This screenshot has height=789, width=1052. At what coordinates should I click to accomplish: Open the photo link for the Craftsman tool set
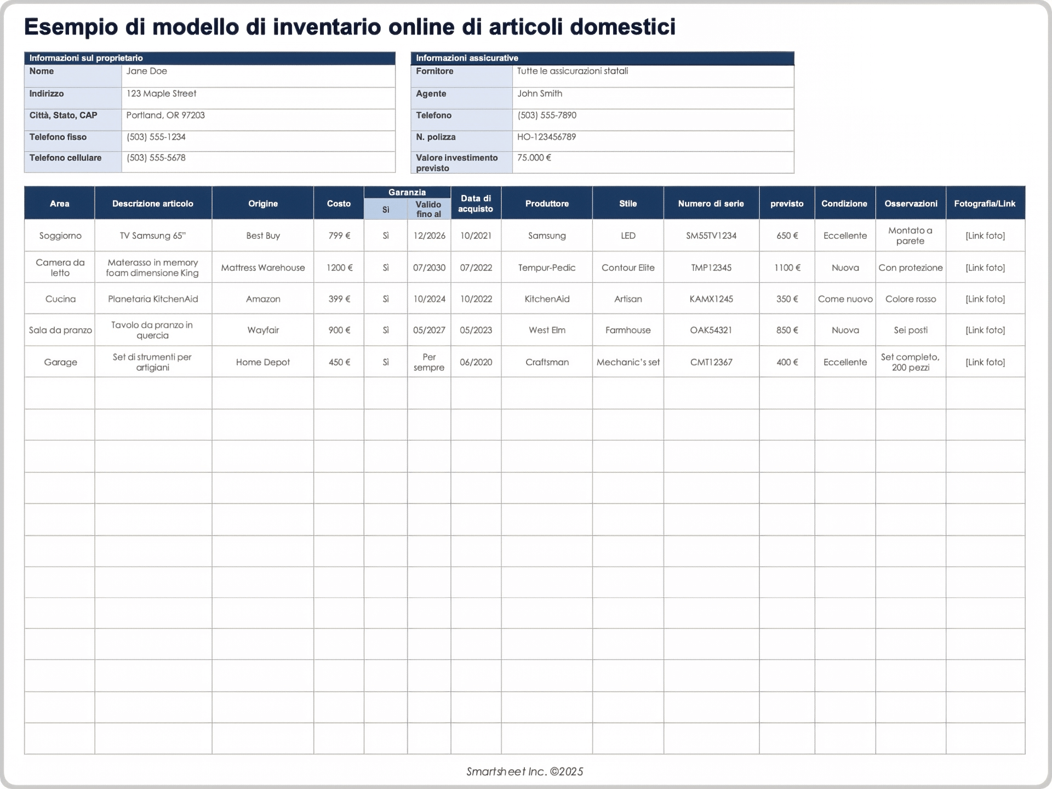985,362
